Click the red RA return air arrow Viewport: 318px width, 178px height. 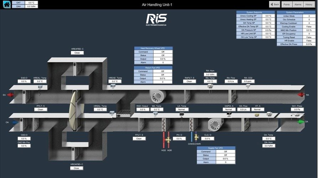[301, 95]
